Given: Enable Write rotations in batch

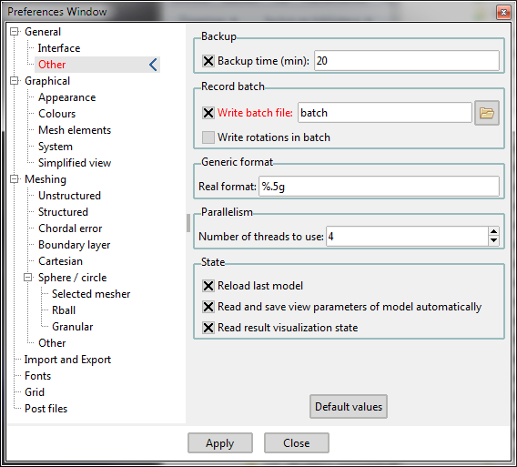Looking at the screenshot, I should click(x=208, y=137).
